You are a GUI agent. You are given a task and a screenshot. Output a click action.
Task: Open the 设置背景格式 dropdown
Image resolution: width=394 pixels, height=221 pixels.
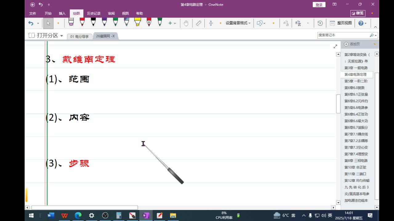(x=238, y=23)
